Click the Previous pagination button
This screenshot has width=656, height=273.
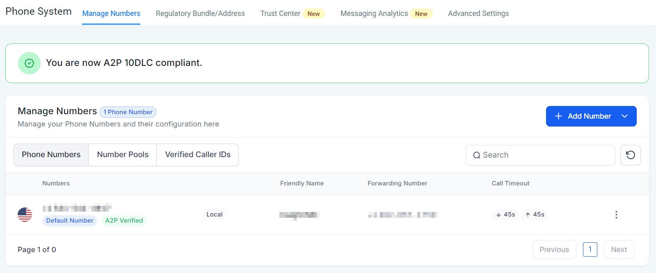click(554, 250)
